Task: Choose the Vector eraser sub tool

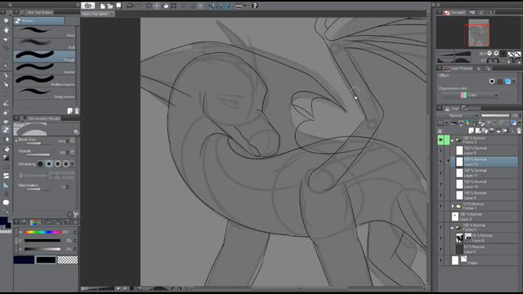Action: pos(44,69)
